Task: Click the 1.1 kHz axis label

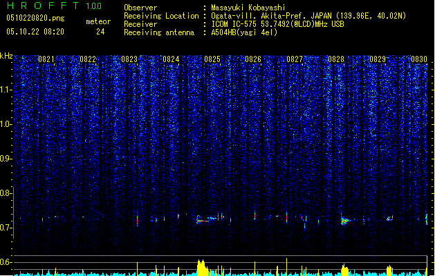Action: point(6,90)
